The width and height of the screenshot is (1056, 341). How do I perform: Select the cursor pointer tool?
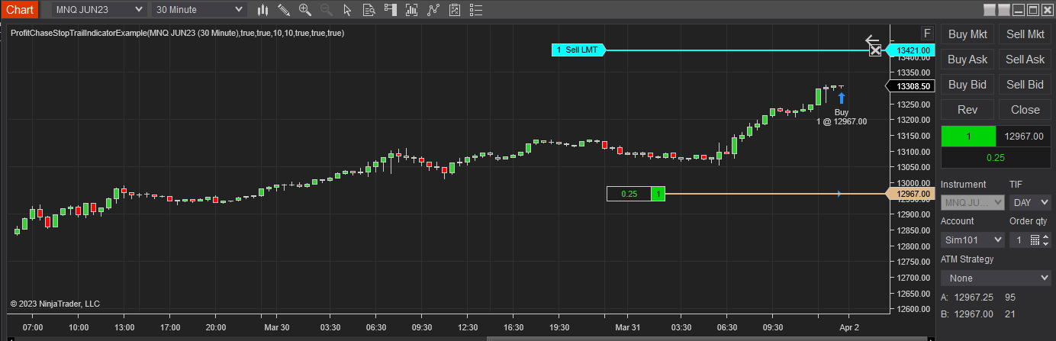[348, 10]
